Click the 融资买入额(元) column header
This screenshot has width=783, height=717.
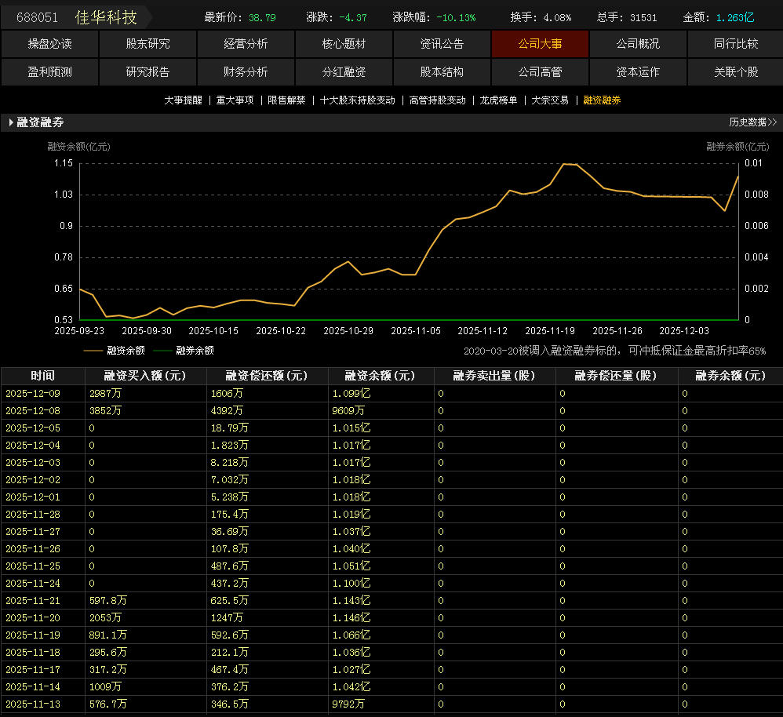pos(145,376)
